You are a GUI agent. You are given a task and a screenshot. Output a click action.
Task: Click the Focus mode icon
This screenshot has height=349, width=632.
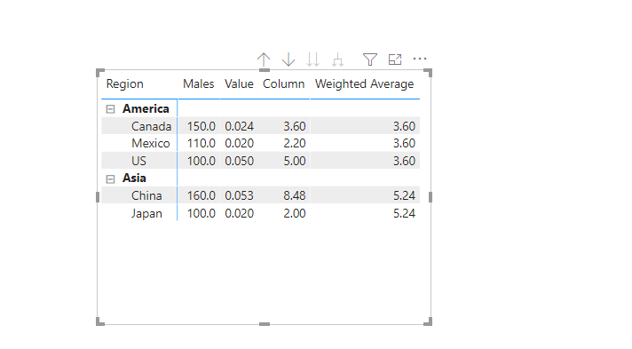tap(395, 59)
